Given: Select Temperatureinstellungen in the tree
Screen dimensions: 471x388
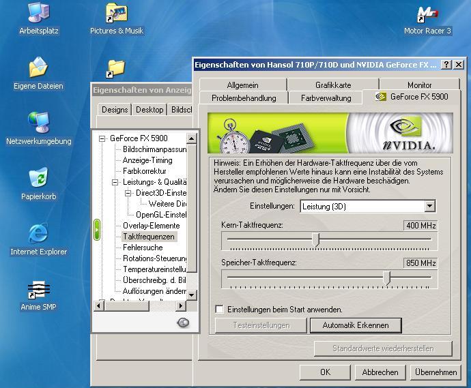Looking at the screenshot, I should tap(154, 269).
